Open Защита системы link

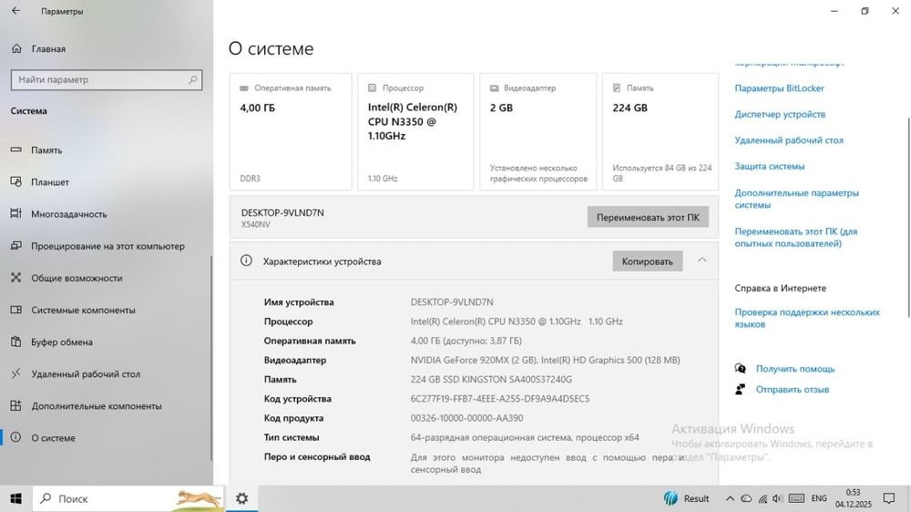tap(769, 166)
